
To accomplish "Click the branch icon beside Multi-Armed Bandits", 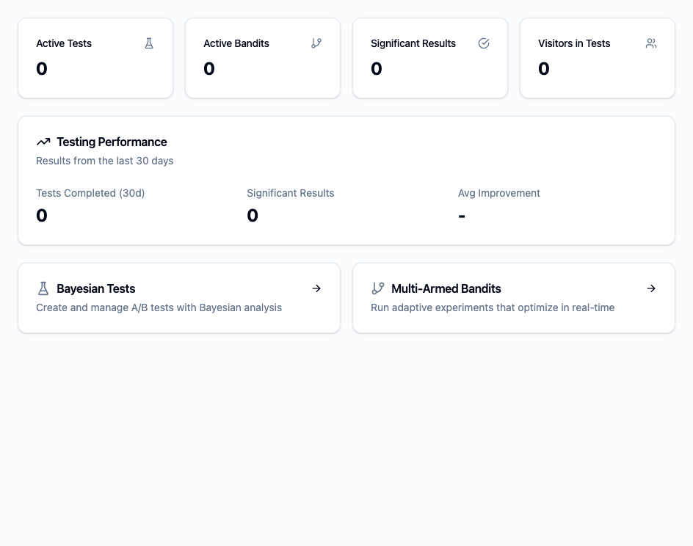I will pyautogui.click(x=378, y=288).
